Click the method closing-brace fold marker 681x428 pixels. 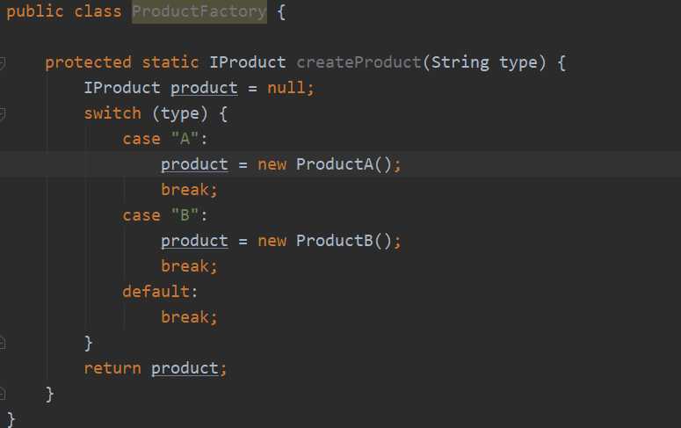(2, 394)
